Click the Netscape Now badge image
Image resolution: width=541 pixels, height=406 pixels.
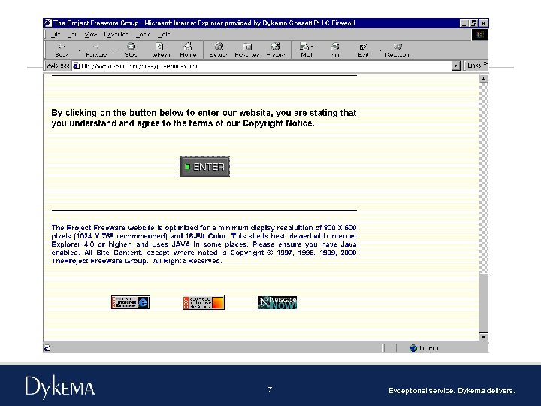(x=277, y=302)
